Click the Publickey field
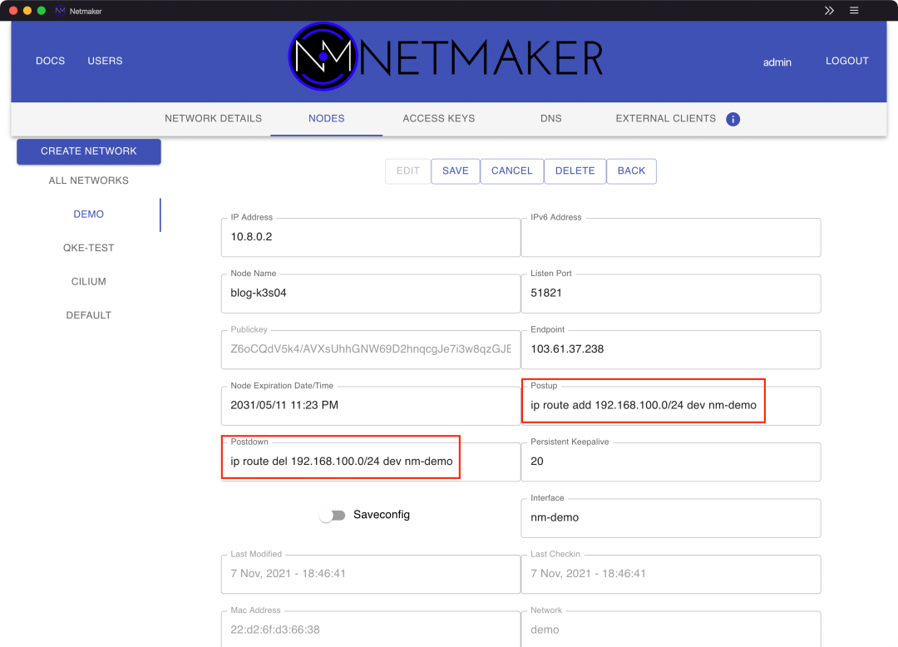Image resolution: width=898 pixels, height=647 pixels. click(371, 349)
